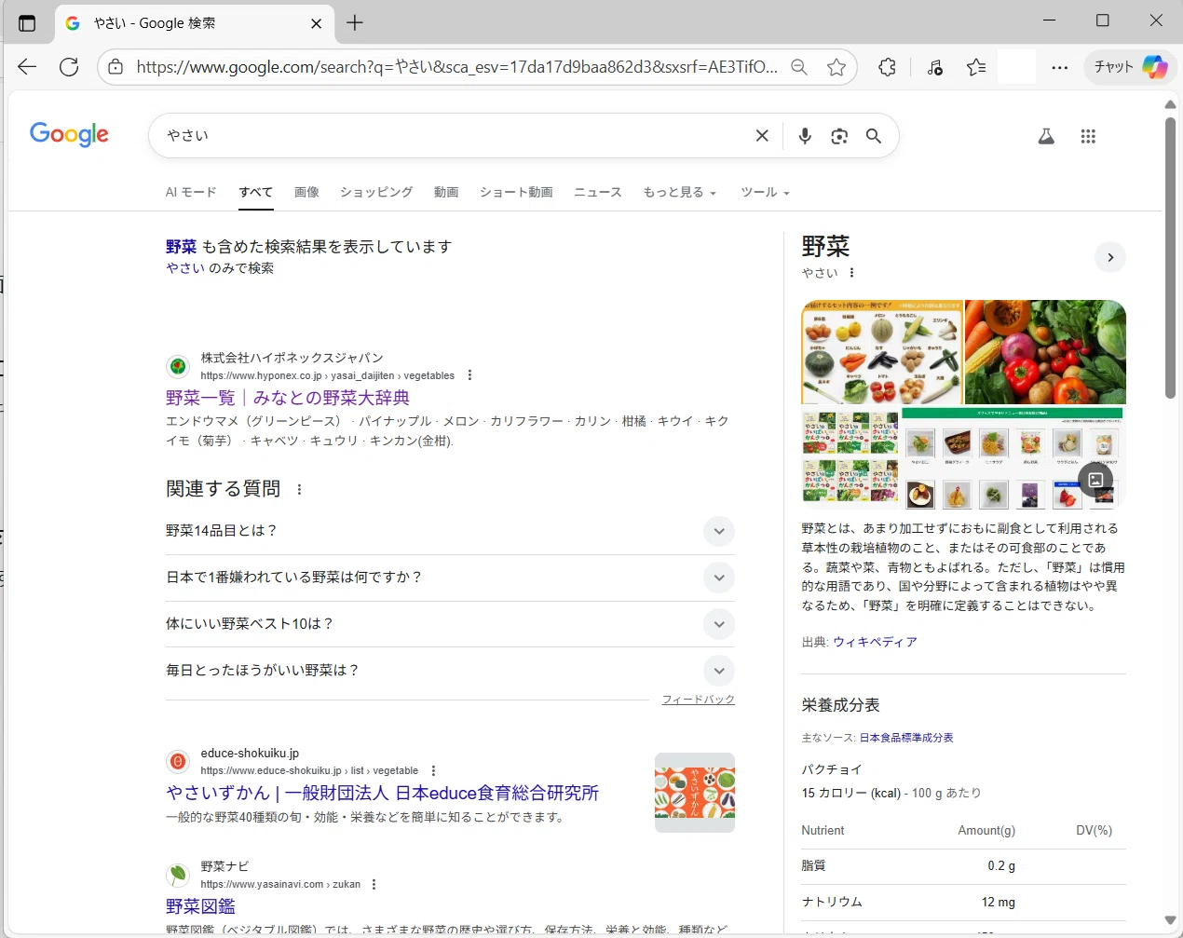Click the 野菜 corrected query link

pos(181,247)
